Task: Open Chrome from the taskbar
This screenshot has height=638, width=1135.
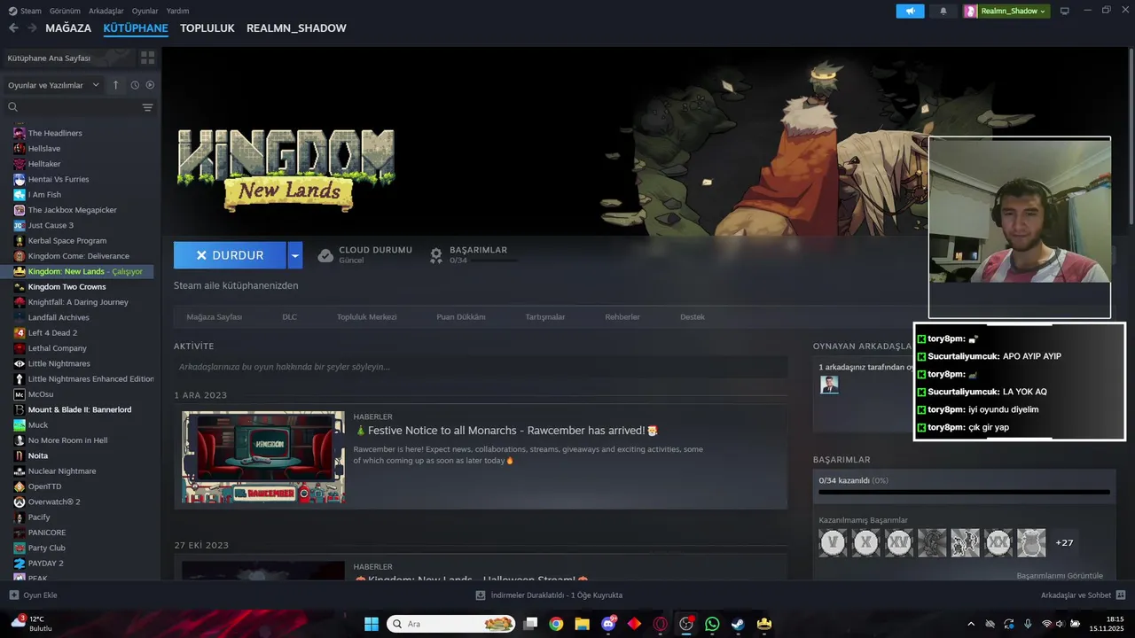Action: (x=556, y=624)
